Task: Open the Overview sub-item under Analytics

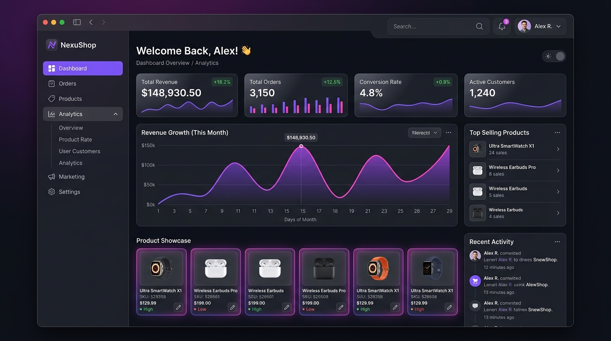Action: pos(71,128)
